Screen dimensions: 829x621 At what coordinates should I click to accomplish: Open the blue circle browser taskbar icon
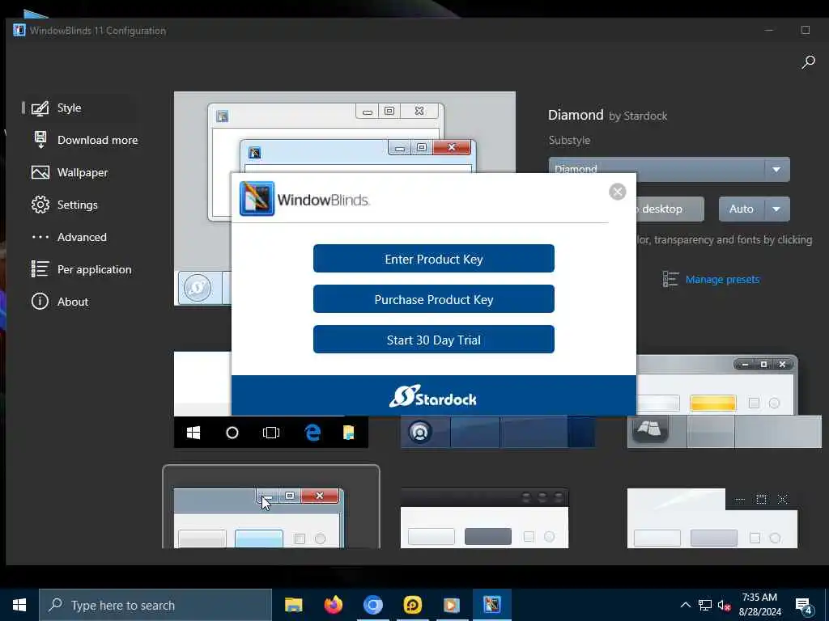coord(372,605)
